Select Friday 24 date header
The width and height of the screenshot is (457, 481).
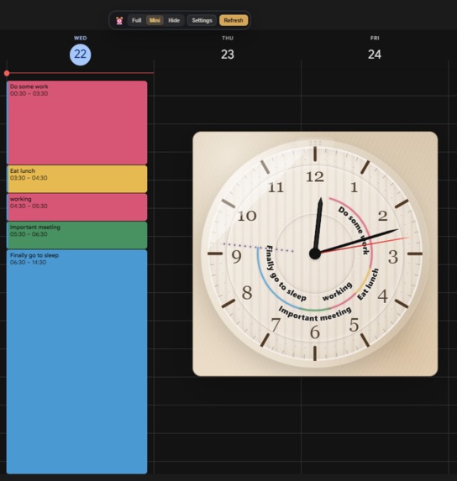375,55
